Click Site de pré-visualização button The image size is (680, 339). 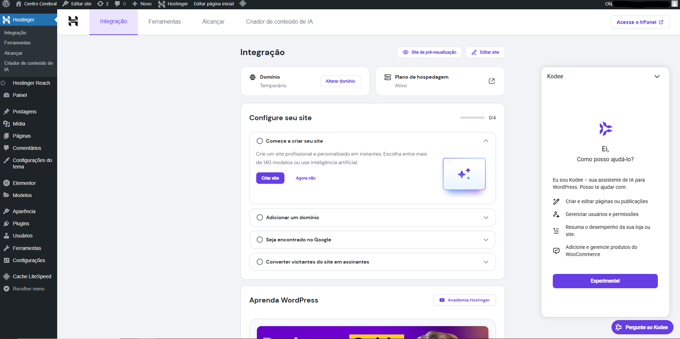click(430, 52)
